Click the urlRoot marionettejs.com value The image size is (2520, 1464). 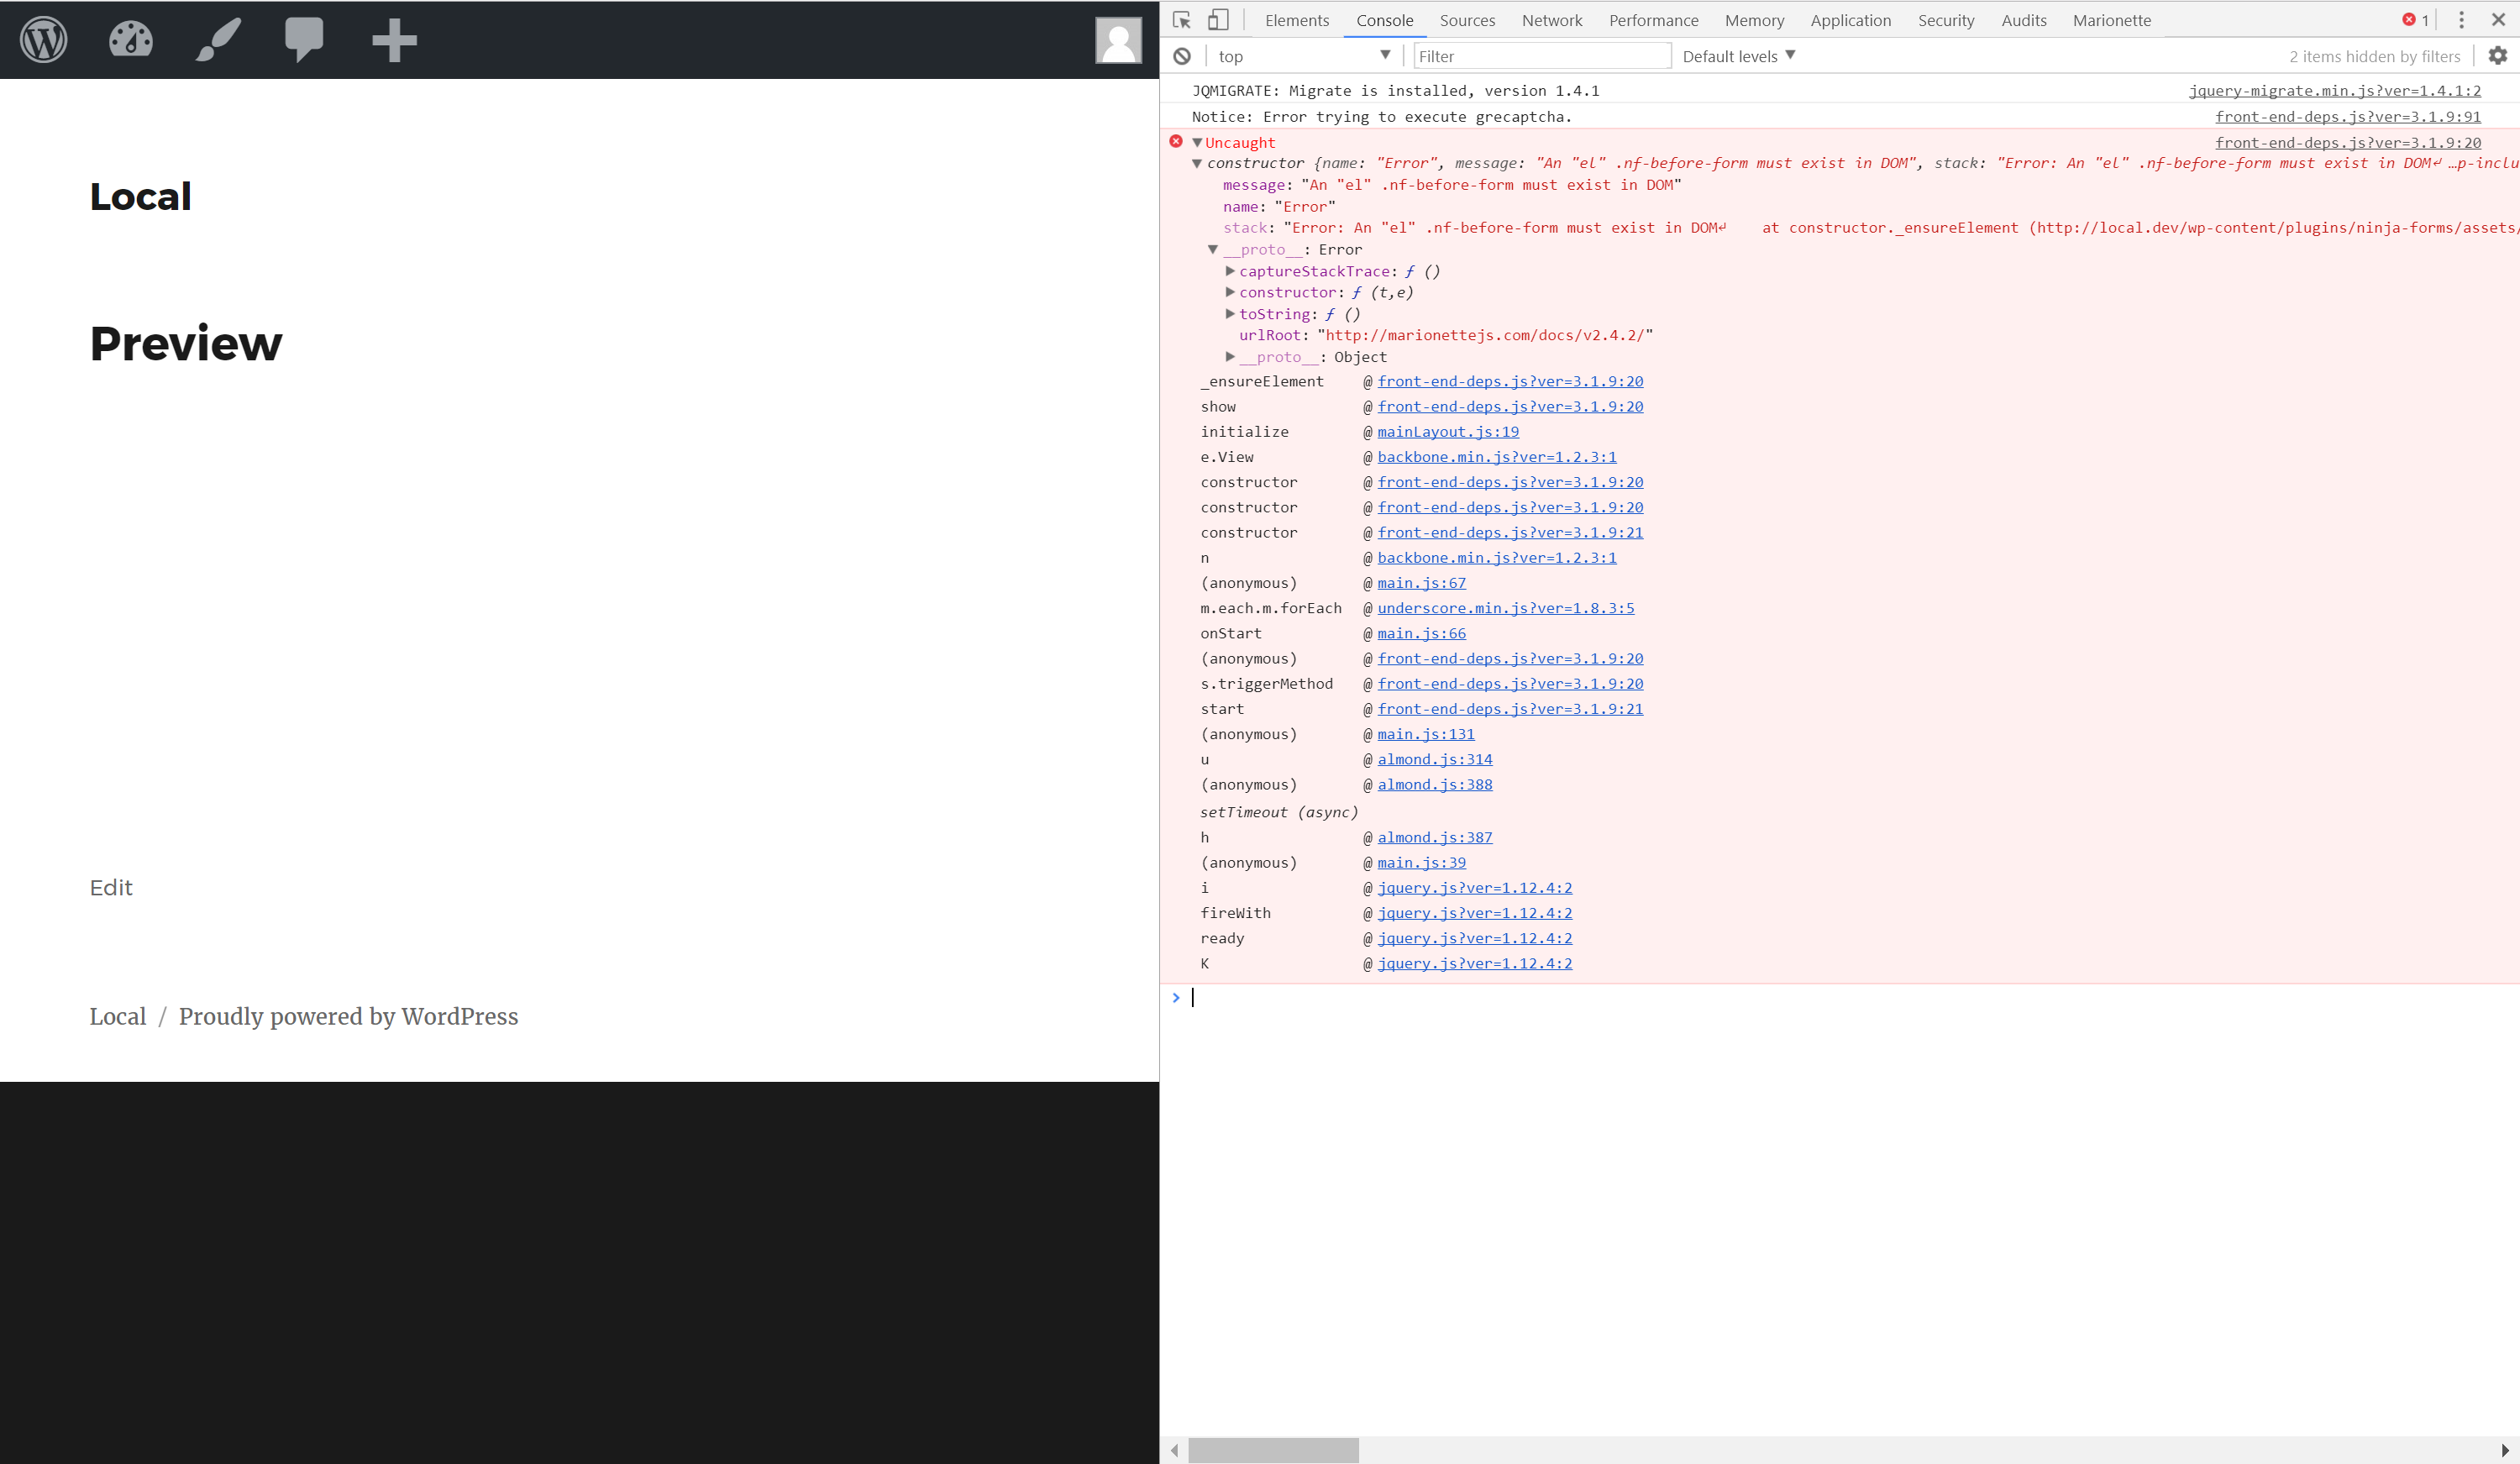[1485, 335]
